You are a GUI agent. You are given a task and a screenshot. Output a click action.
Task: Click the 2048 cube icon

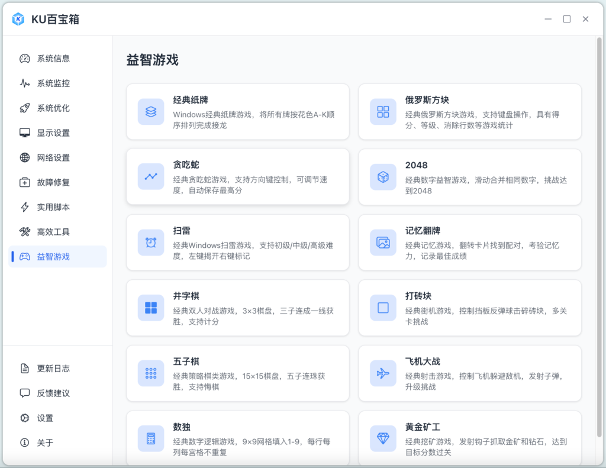click(383, 177)
